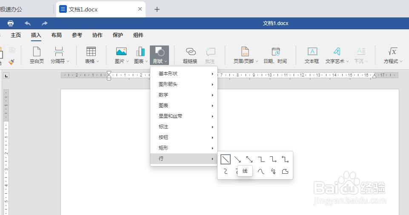Click the print icon
The height and width of the screenshot is (215, 409).
tap(11, 23)
